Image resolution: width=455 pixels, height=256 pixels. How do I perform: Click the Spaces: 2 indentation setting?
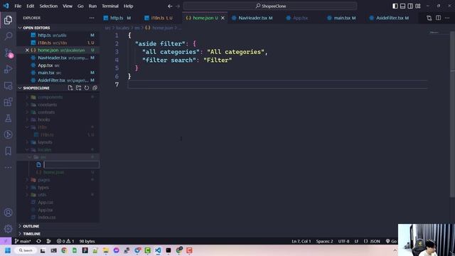click(x=324, y=241)
